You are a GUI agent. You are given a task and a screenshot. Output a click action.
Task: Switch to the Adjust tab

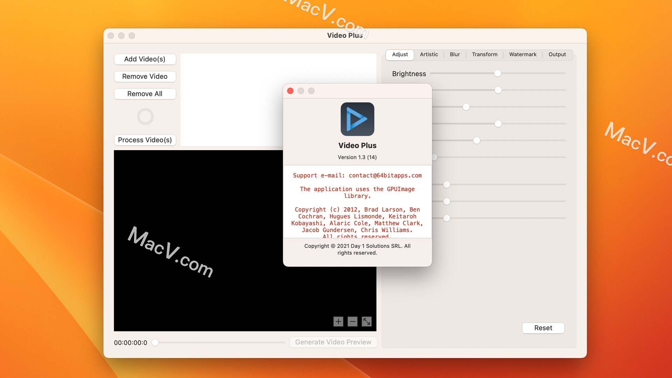[x=400, y=55]
